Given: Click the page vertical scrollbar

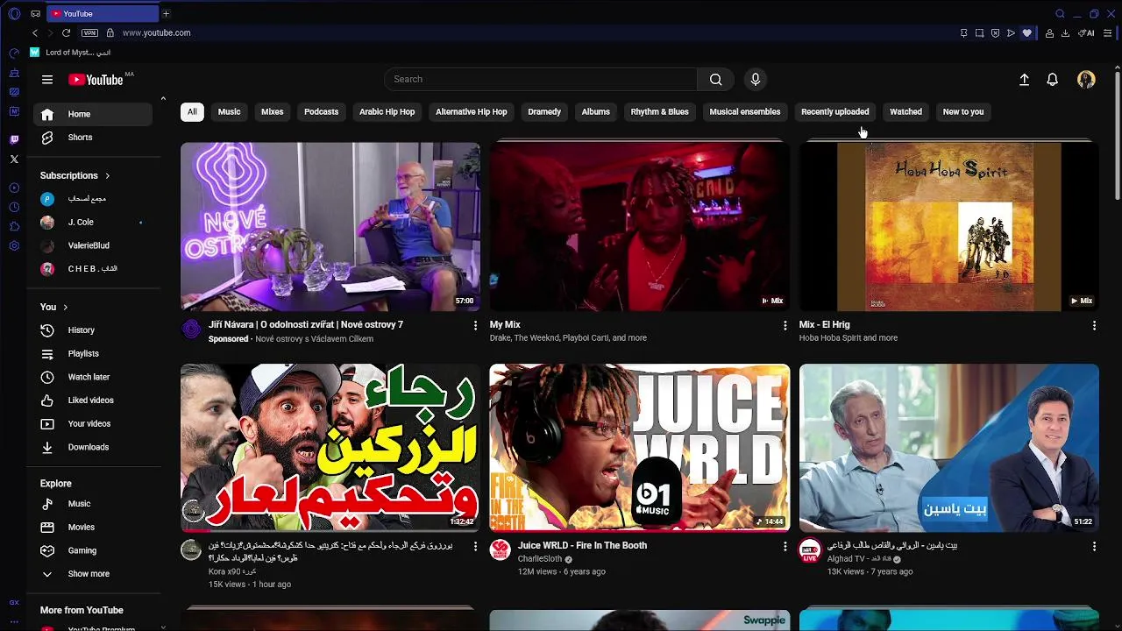Looking at the screenshot, I should [x=1117, y=136].
